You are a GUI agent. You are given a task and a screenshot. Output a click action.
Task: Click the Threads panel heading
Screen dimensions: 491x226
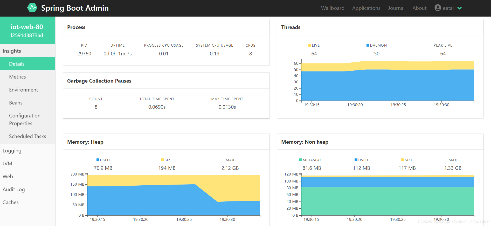point(291,27)
